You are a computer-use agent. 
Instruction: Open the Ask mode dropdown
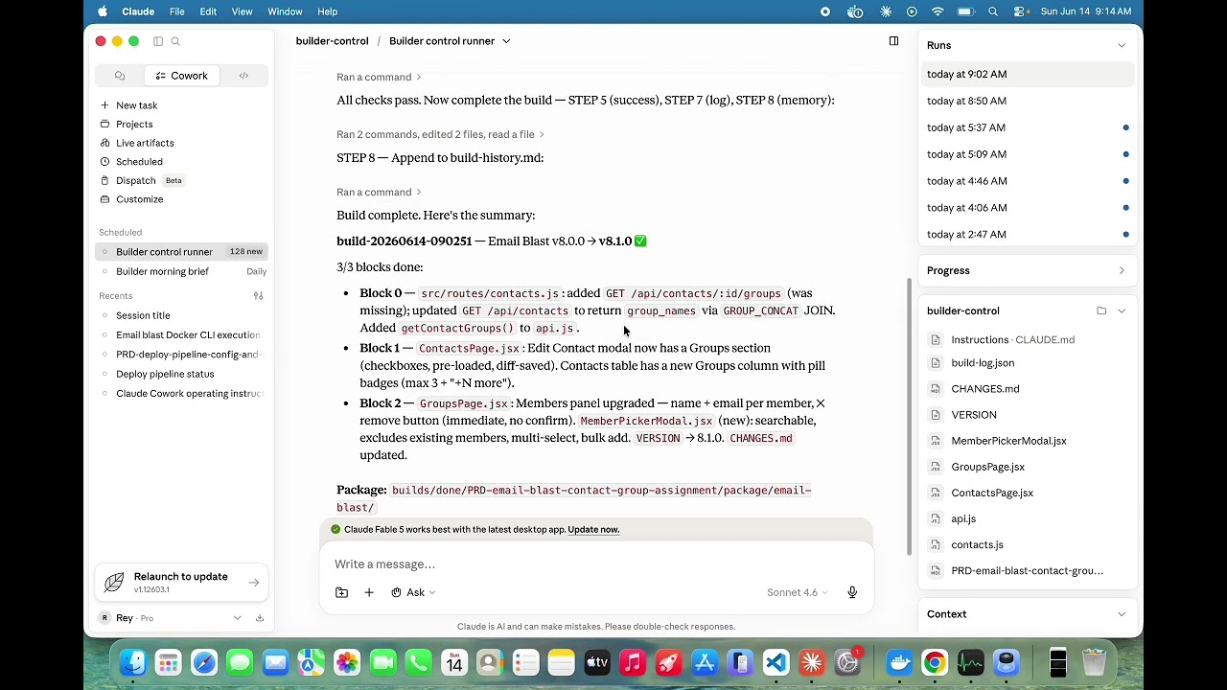(413, 593)
